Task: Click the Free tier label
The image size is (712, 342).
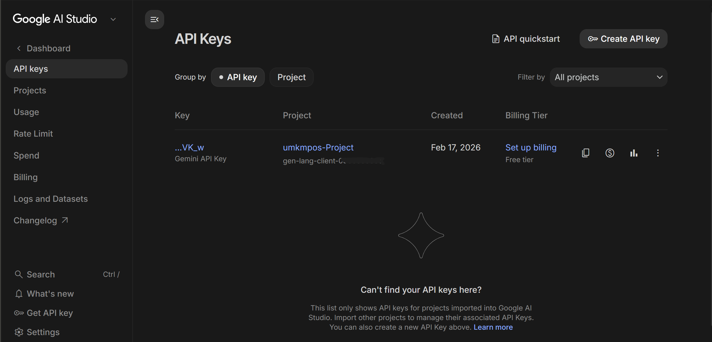Action: (519, 160)
